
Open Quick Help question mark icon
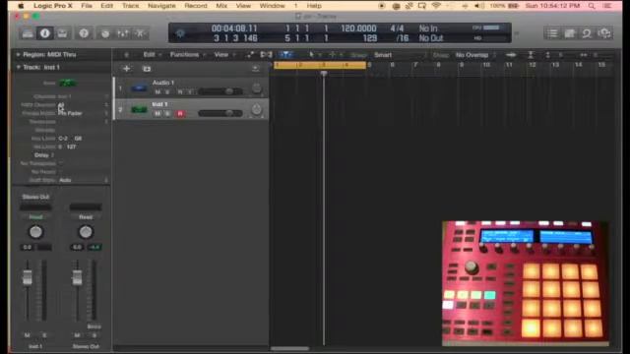point(84,33)
